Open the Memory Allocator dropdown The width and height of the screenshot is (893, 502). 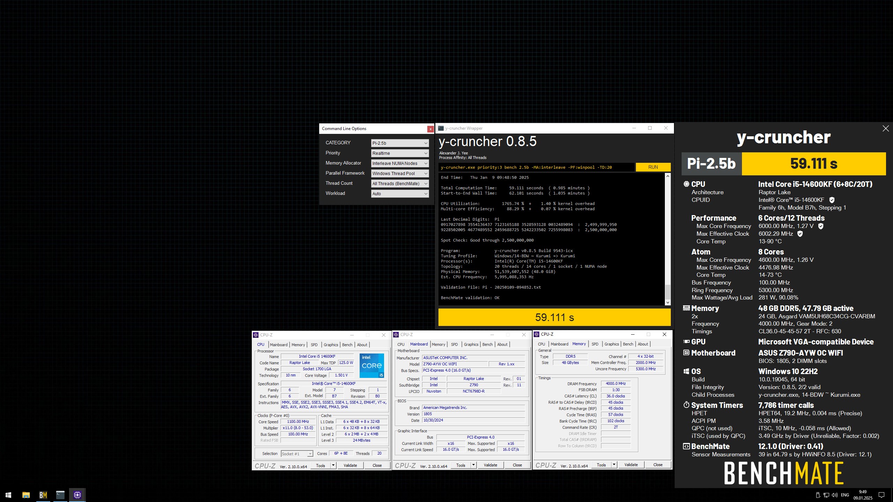pyautogui.click(x=400, y=163)
